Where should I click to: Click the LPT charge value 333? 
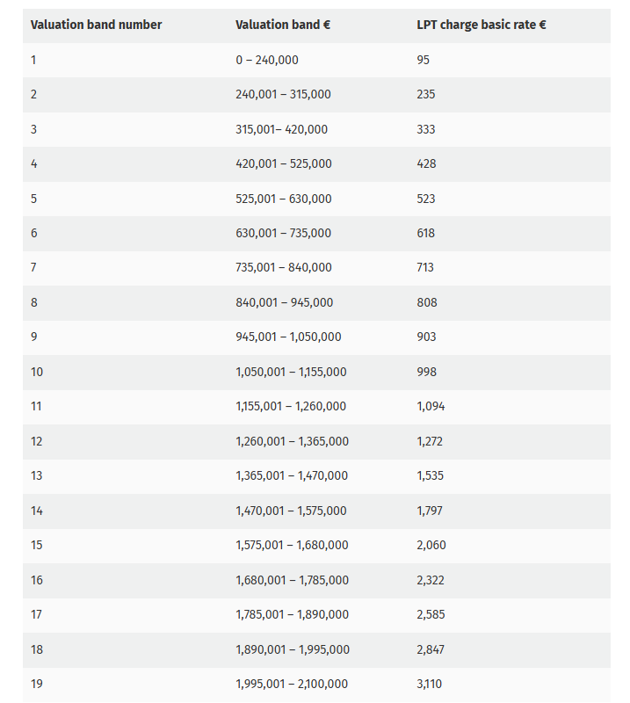[x=426, y=129]
